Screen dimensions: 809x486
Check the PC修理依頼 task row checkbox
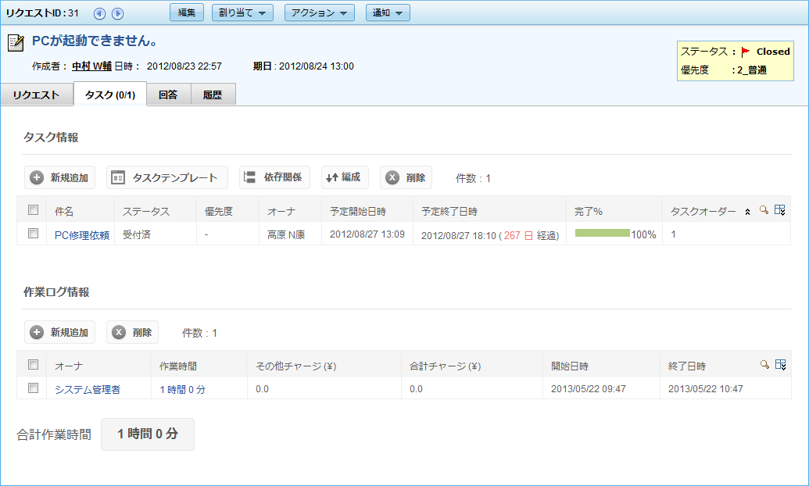(x=34, y=233)
